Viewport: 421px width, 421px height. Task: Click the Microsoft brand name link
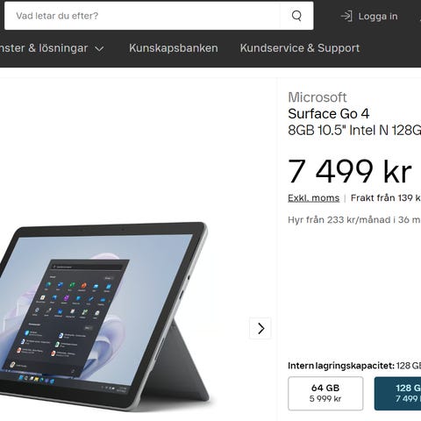(x=318, y=97)
